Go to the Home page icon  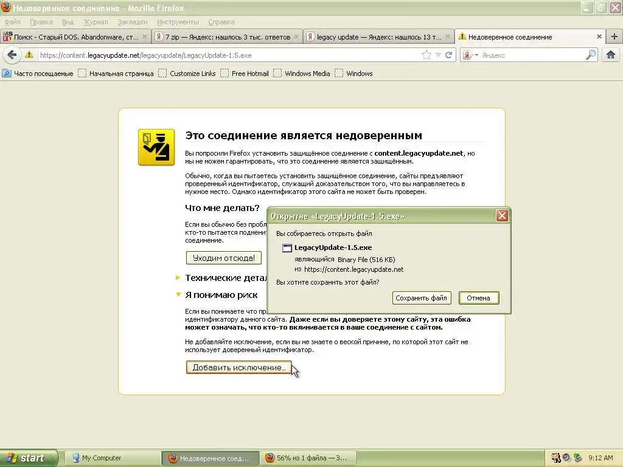pyautogui.click(x=611, y=55)
